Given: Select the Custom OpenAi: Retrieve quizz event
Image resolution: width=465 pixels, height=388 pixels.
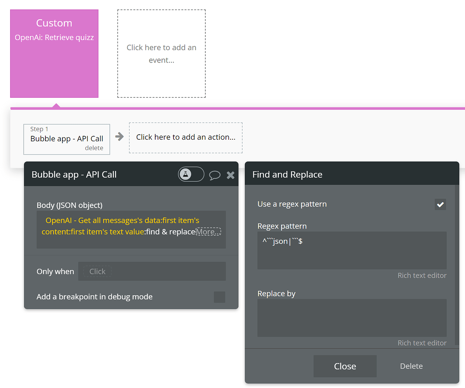Looking at the screenshot, I should [54, 54].
